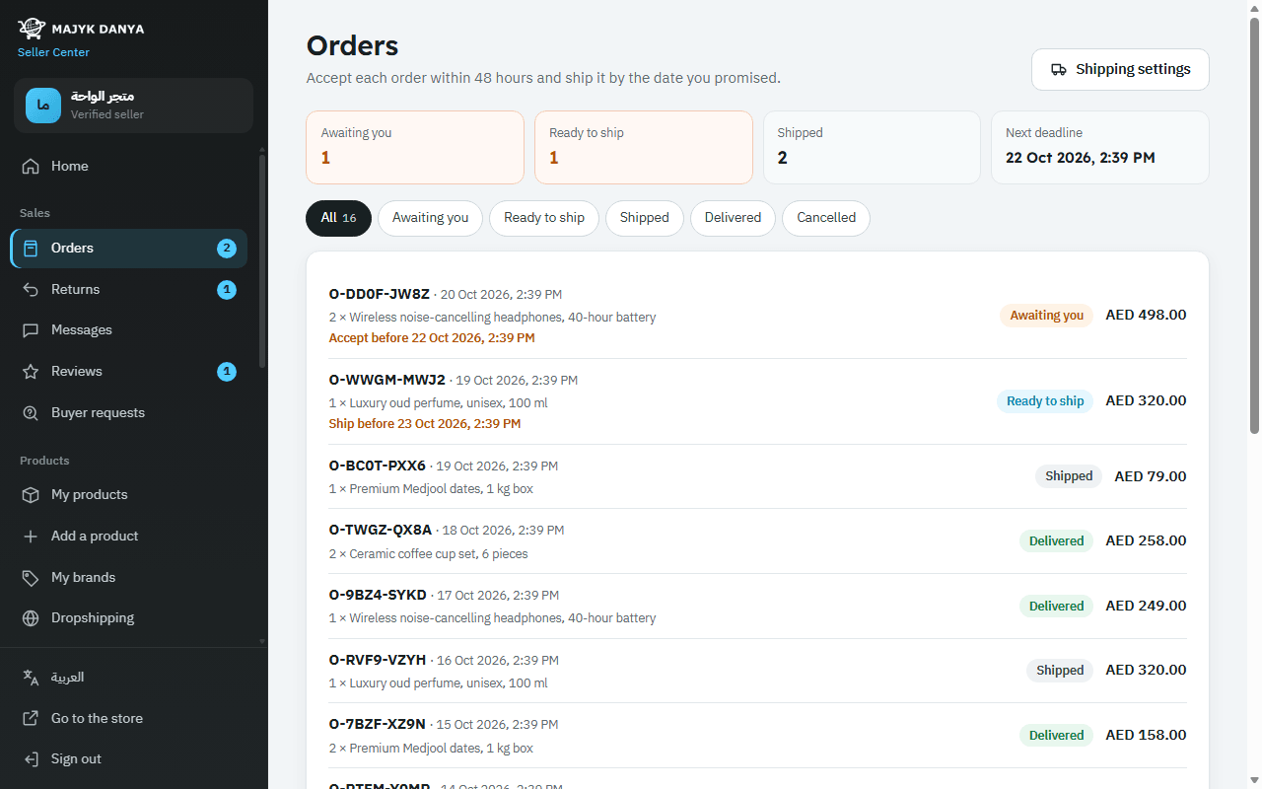Click the Reviews star icon

(x=32, y=372)
